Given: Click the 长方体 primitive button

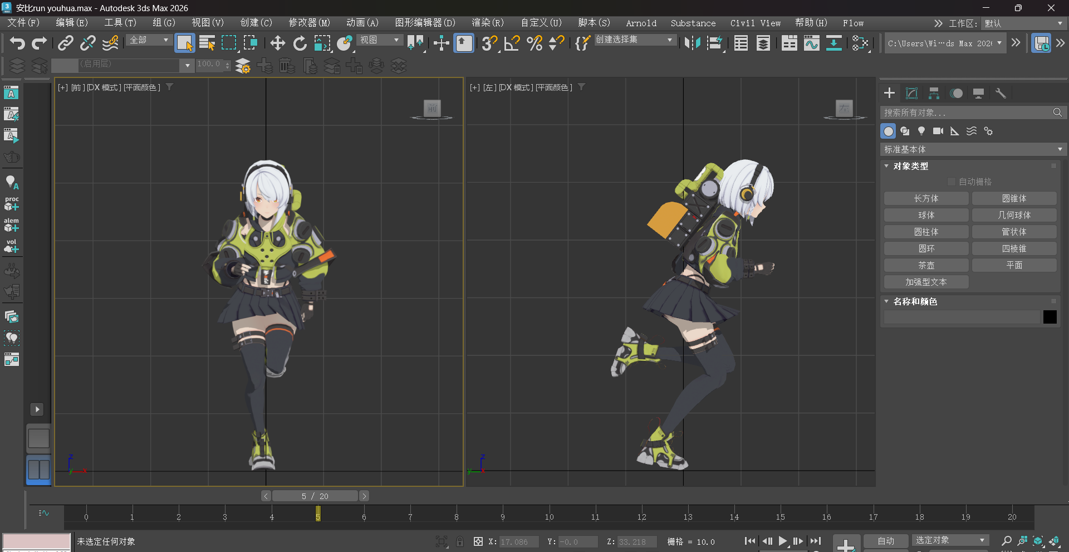Looking at the screenshot, I should [926, 198].
